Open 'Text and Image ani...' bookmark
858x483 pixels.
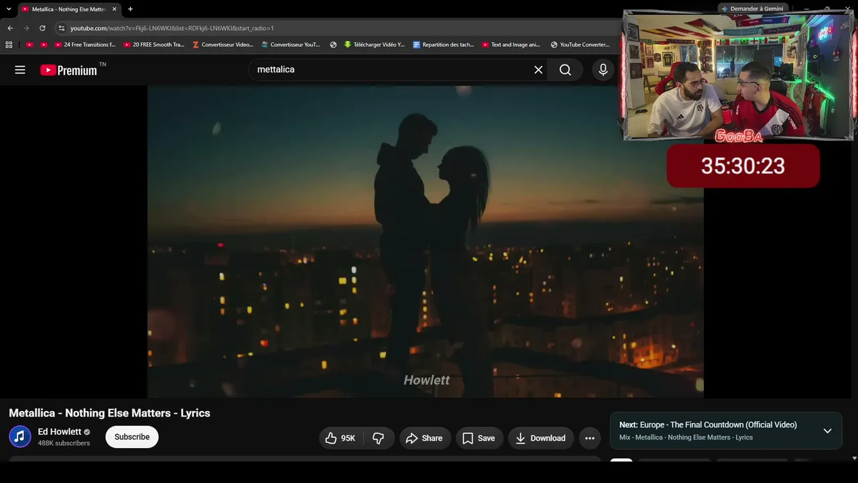point(511,45)
